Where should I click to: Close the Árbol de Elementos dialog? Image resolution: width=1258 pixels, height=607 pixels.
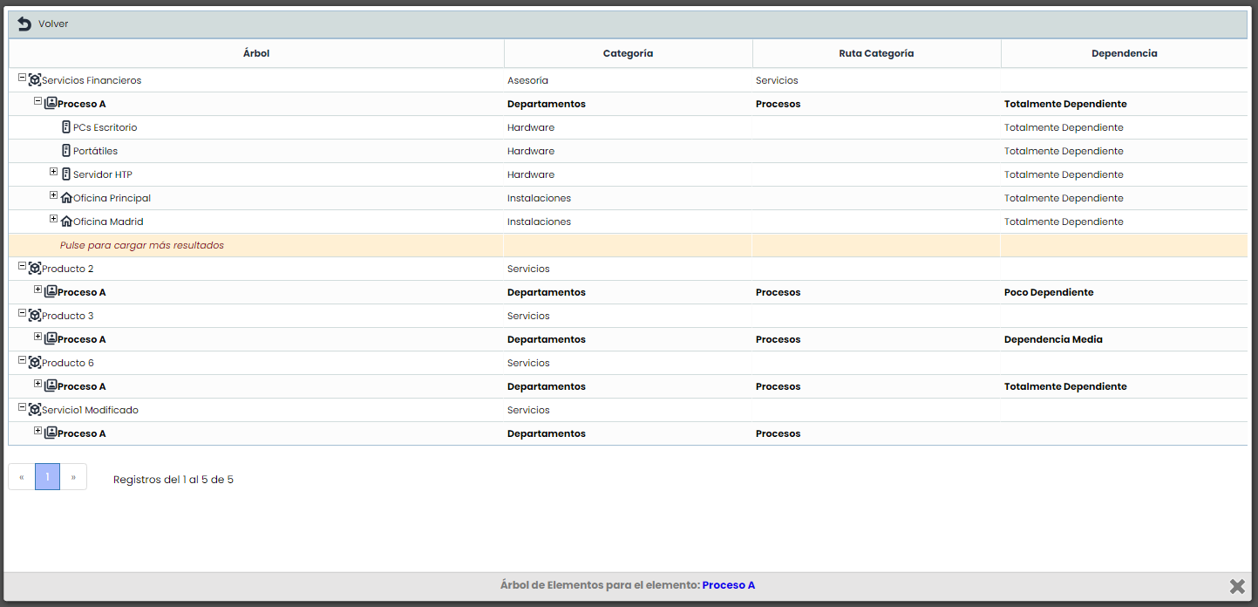click(x=1236, y=586)
